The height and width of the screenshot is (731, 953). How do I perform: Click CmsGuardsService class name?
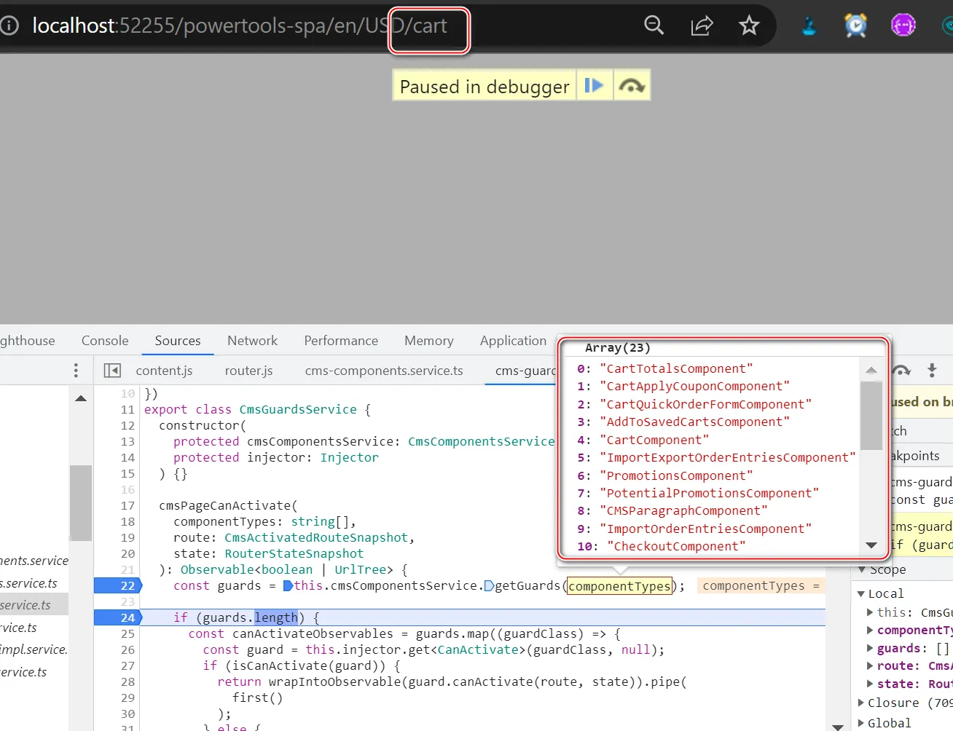click(298, 409)
